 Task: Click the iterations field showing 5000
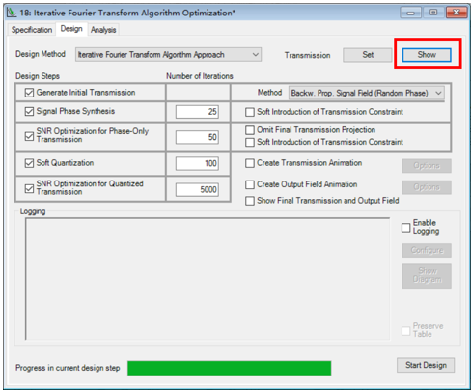(x=197, y=189)
